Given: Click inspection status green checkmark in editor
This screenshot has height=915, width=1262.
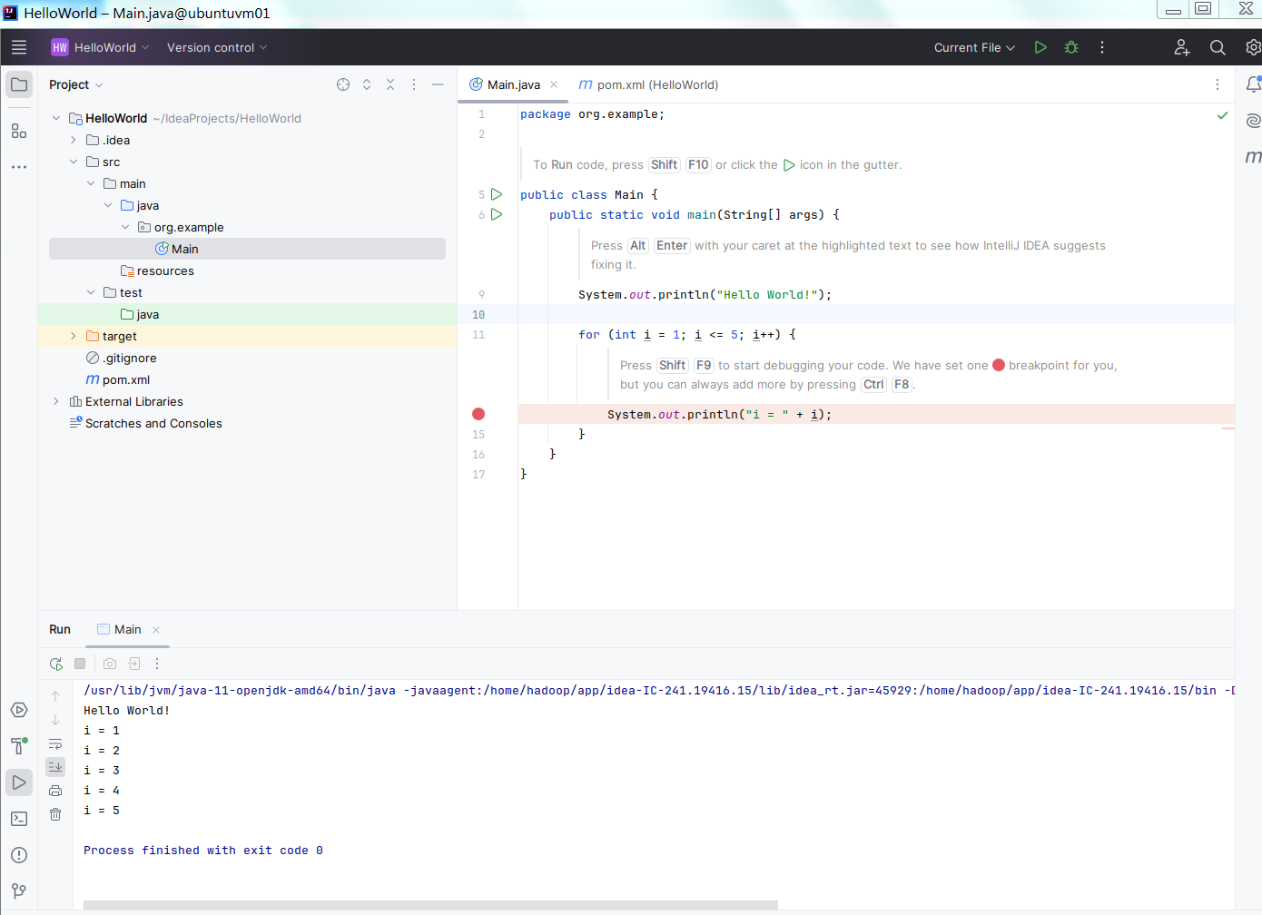Looking at the screenshot, I should (x=1222, y=115).
